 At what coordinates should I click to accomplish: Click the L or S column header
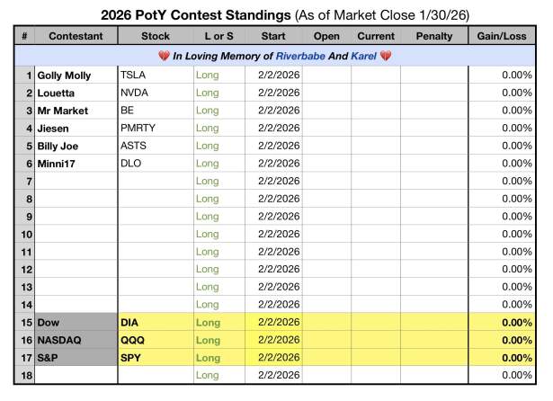pos(219,36)
